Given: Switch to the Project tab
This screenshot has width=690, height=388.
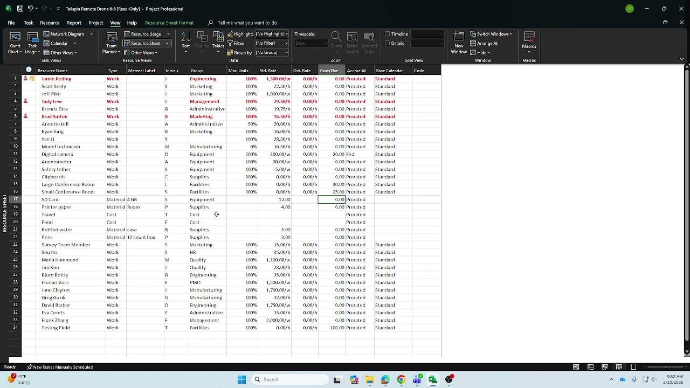Looking at the screenshot, I should point(96,23).
